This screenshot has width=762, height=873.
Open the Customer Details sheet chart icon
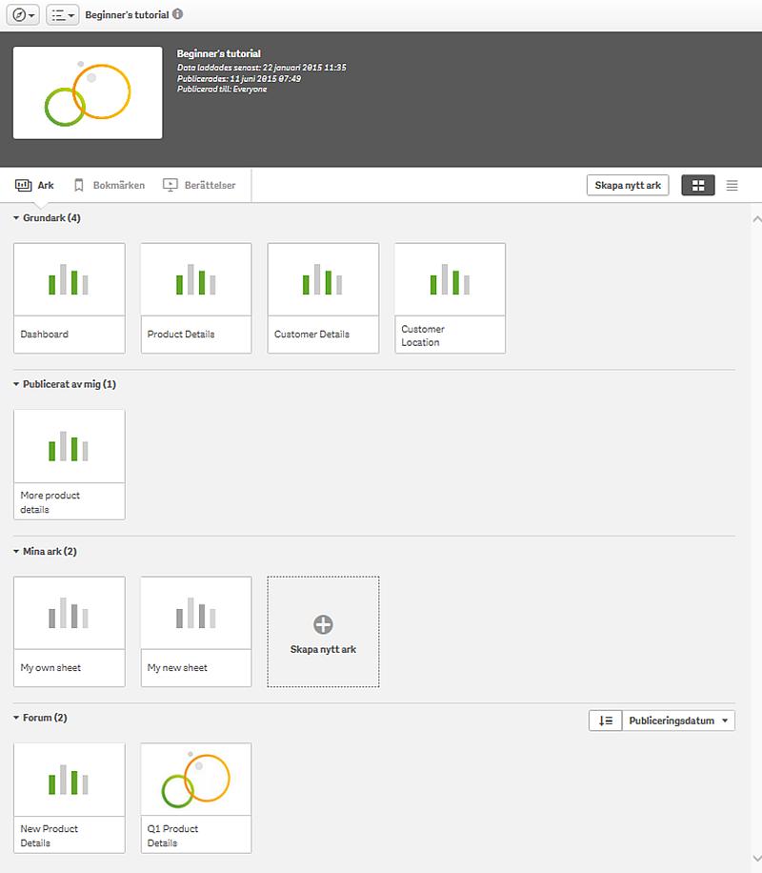[323, 279]
